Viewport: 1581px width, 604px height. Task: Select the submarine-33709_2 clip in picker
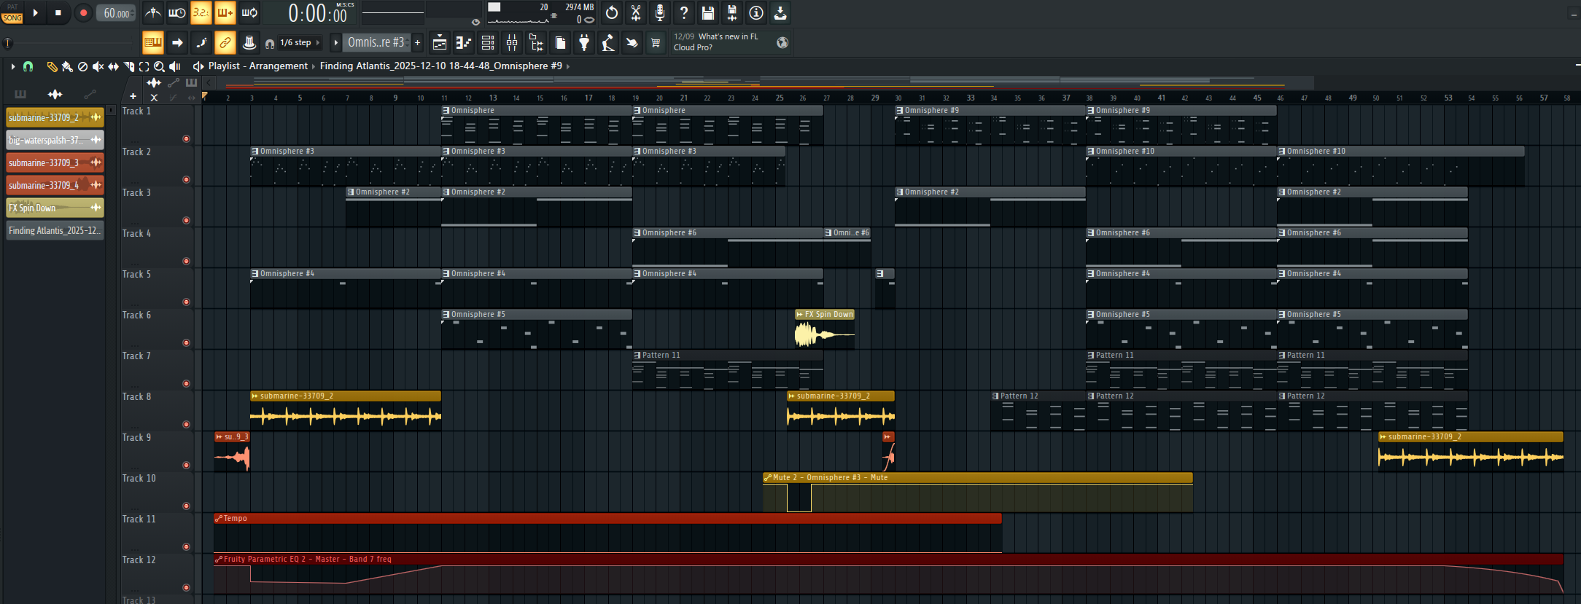tap(55, 117)
